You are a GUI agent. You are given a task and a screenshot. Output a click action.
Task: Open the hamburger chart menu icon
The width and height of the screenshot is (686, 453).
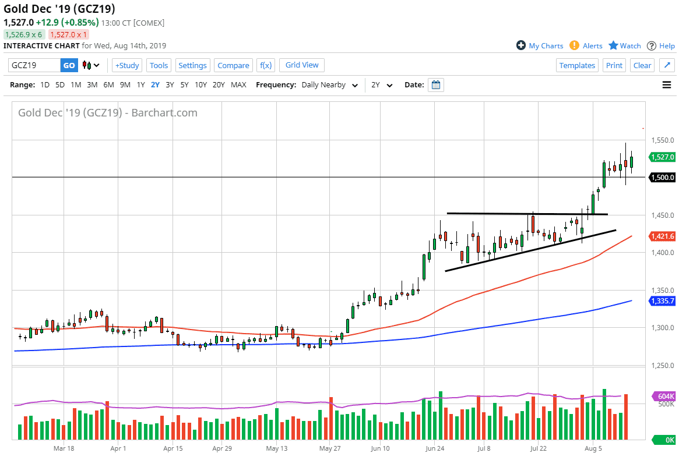[x=667, y=85]
